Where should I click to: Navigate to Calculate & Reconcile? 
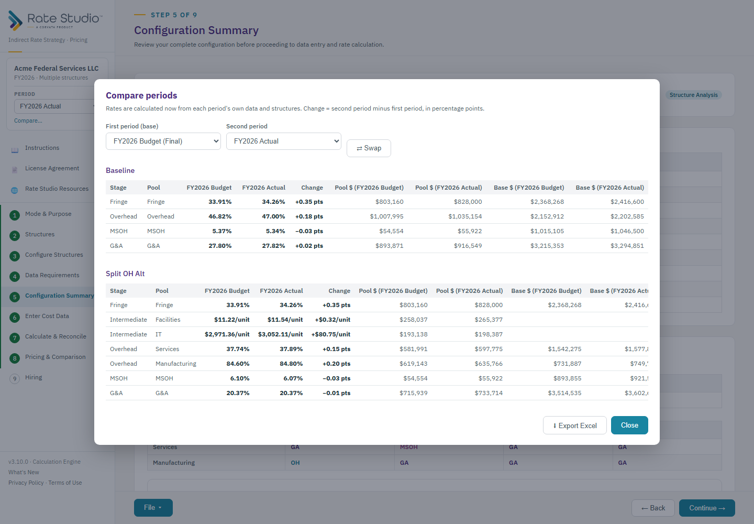pyautogui.click(x=56, y=337)
